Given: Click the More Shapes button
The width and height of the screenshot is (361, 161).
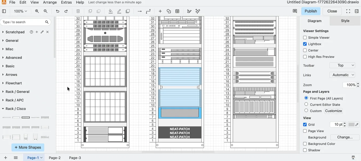Looking at the screenshot, I should tap(28, 147).
